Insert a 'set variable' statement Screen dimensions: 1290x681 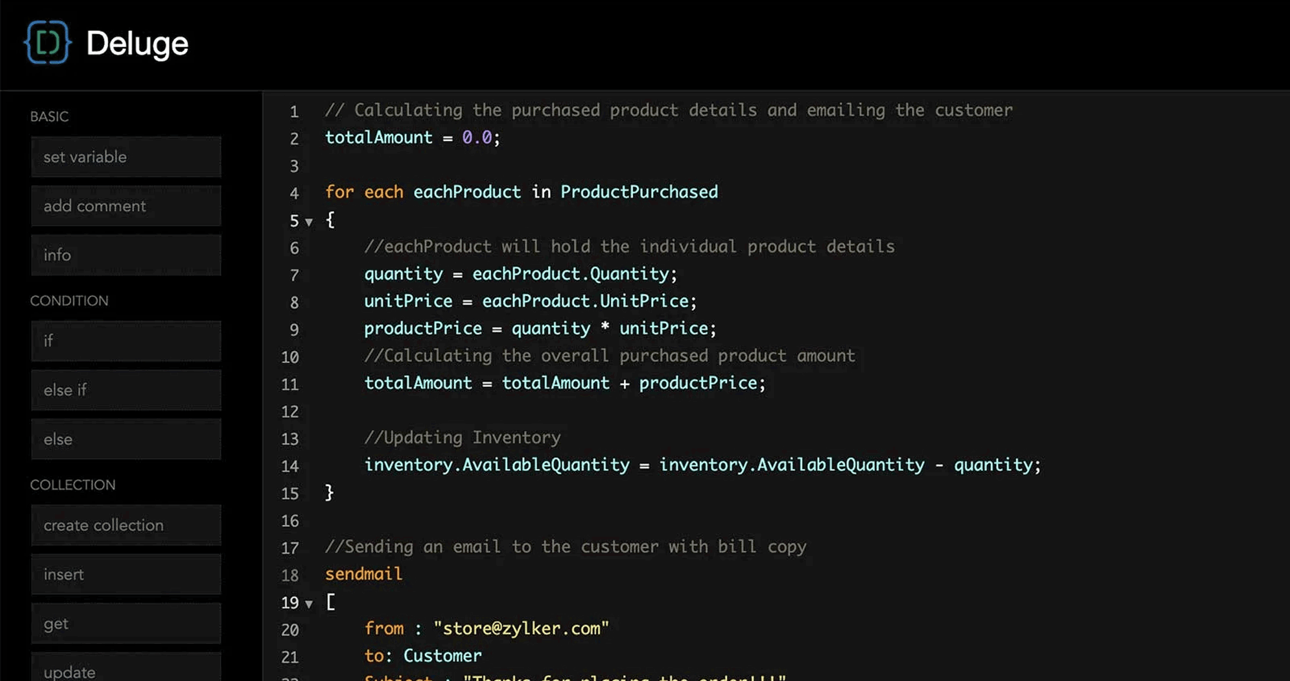(x=126, y=157)
